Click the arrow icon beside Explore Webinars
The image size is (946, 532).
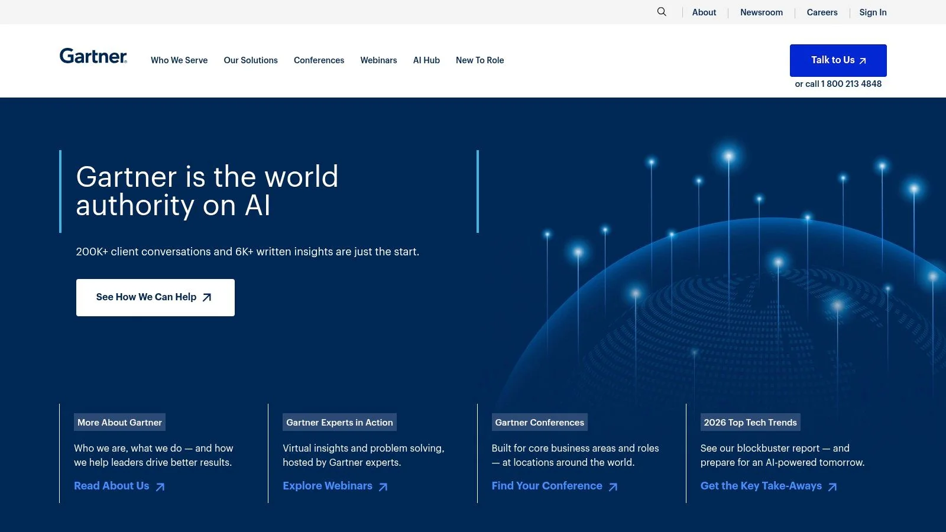tap(383, 486)
